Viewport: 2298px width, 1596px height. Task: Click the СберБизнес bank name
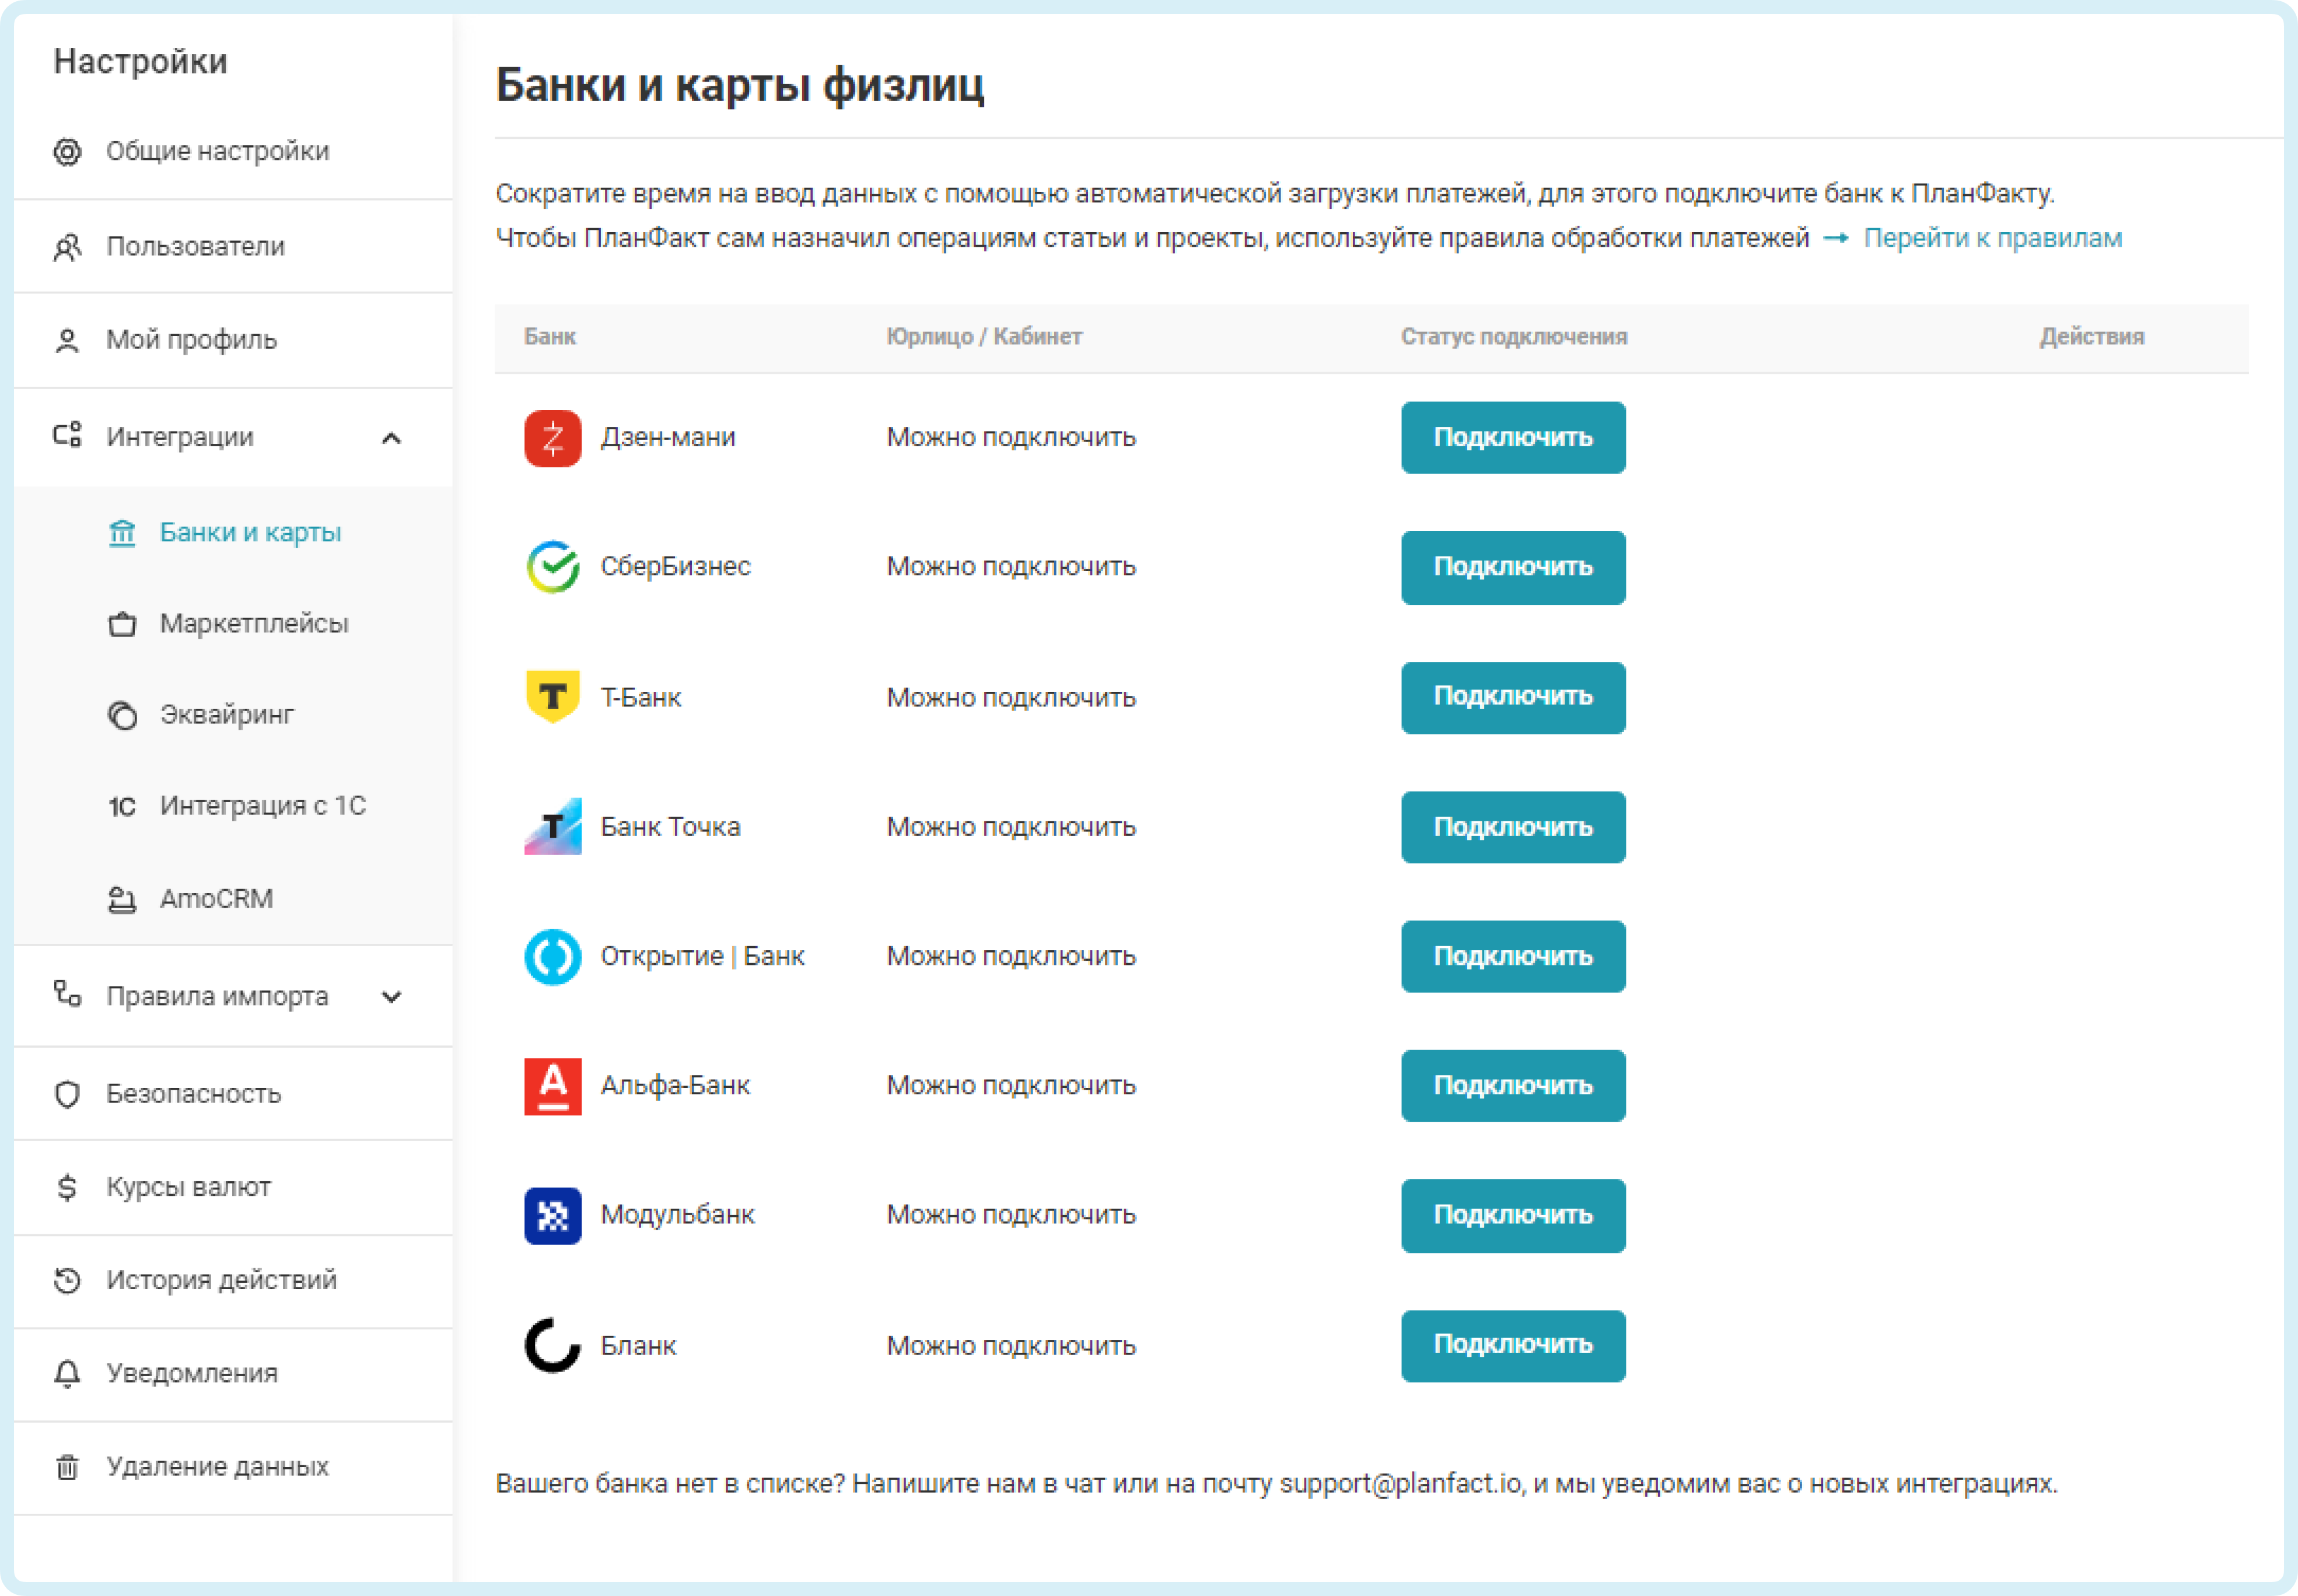click(x=675, y=567)
